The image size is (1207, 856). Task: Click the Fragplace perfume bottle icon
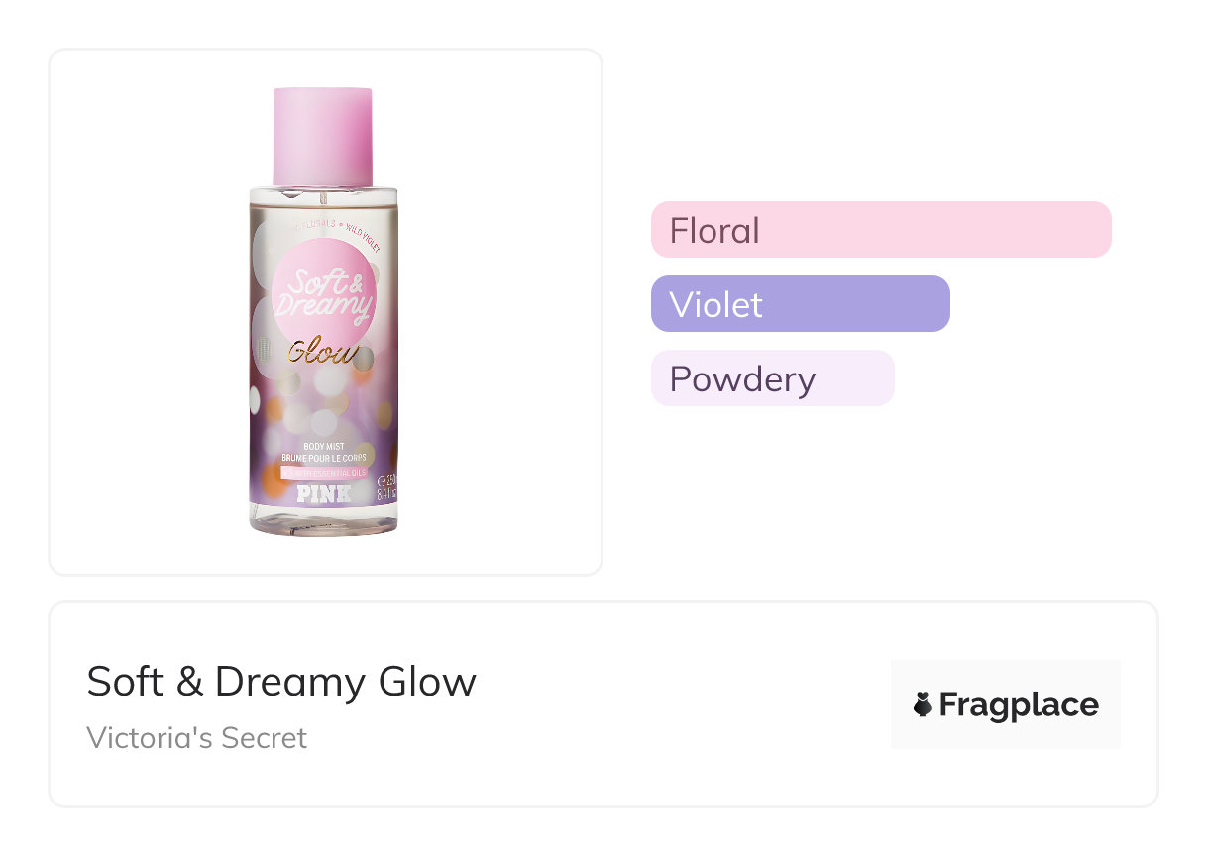[x=923, y=704]
